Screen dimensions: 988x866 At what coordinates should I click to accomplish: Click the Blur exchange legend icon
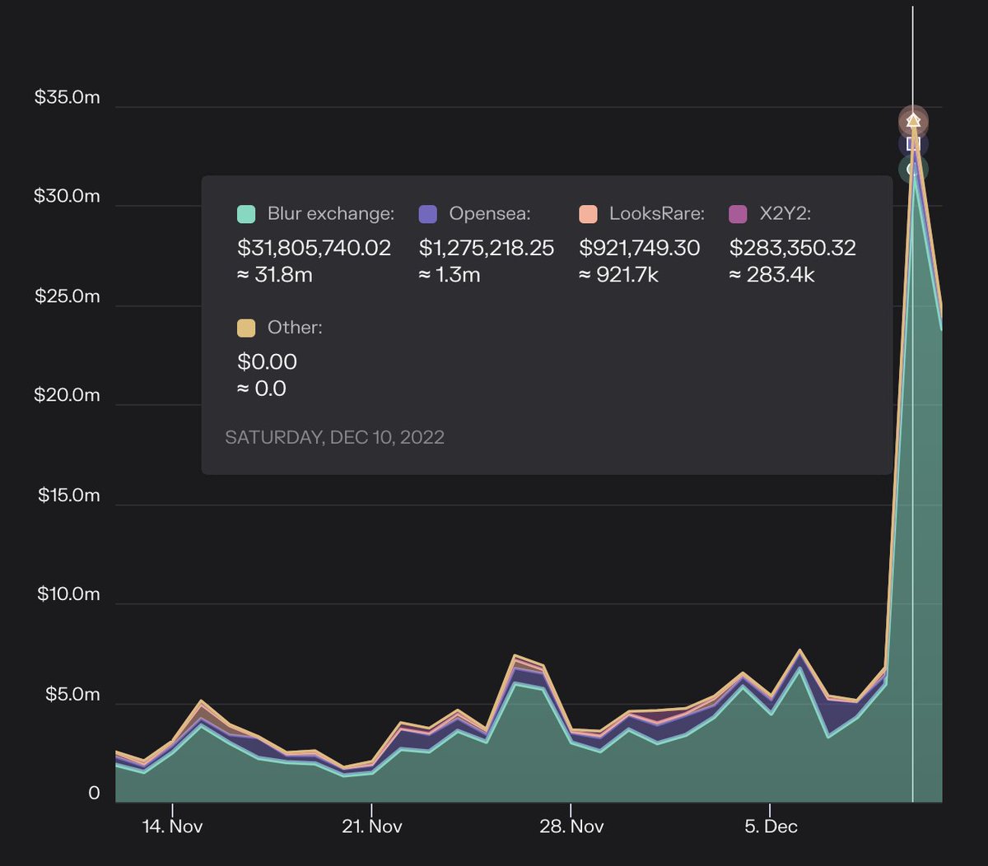click(245, 212)
